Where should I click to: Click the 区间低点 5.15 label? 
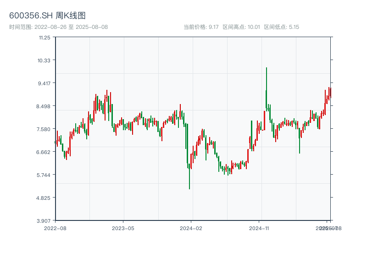tap(281, 27)
